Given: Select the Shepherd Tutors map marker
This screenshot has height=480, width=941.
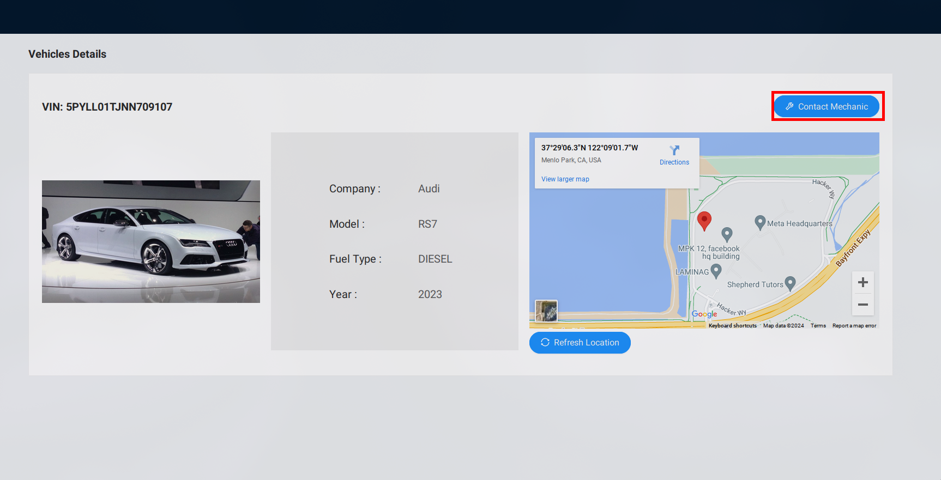Looking at the screenshot, I should click(x=790, y=283).
